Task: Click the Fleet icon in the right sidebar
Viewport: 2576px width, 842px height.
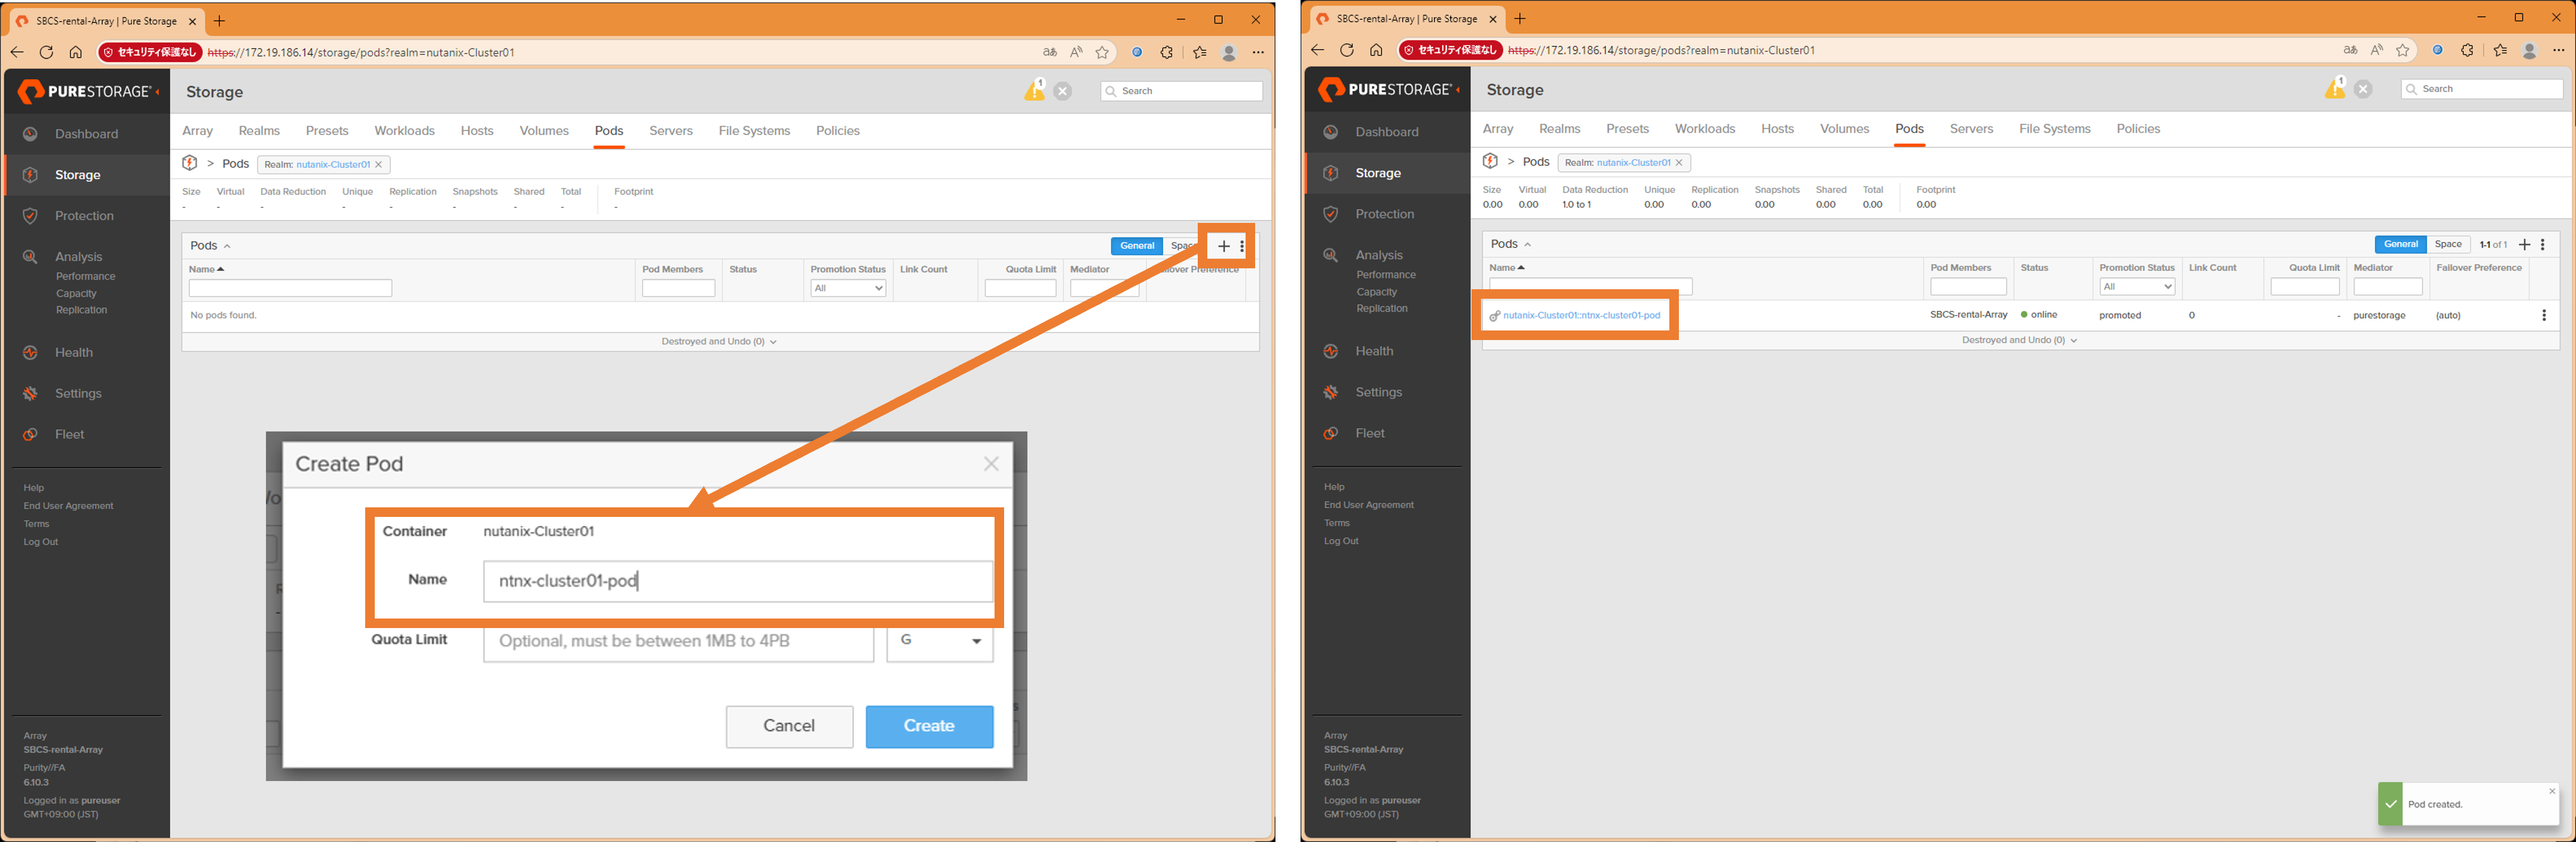Action: click(x=1331, y=433)
